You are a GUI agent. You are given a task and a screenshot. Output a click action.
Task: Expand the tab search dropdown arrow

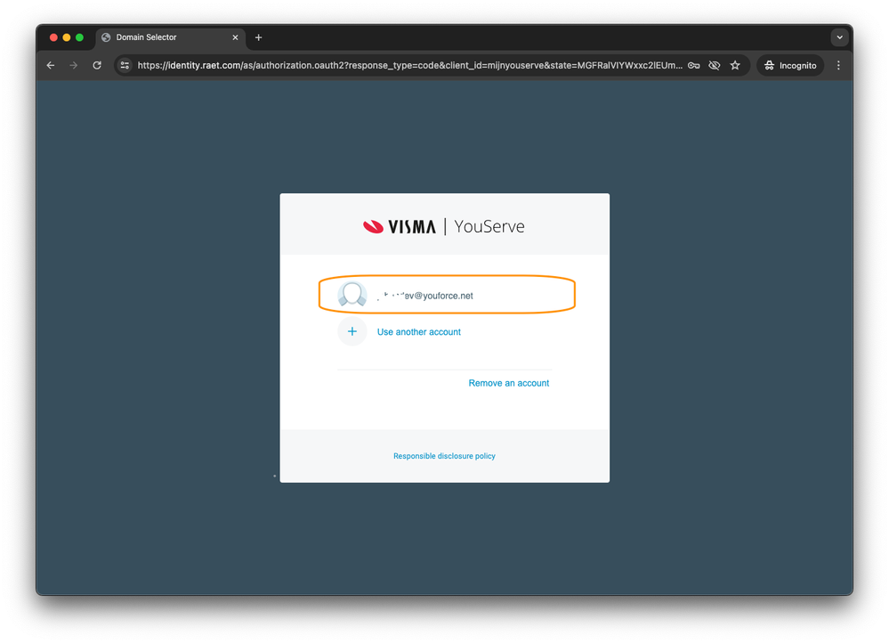coord(840,37)
